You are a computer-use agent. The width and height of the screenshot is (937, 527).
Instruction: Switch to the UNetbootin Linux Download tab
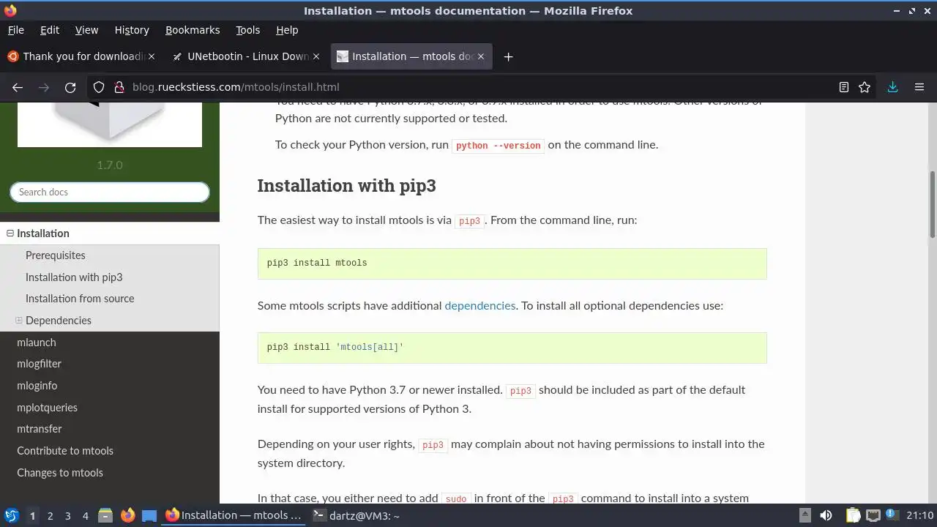(x=246, y=56)
